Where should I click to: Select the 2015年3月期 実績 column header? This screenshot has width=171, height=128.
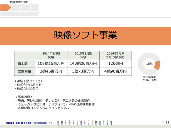(x=83, y=55)
